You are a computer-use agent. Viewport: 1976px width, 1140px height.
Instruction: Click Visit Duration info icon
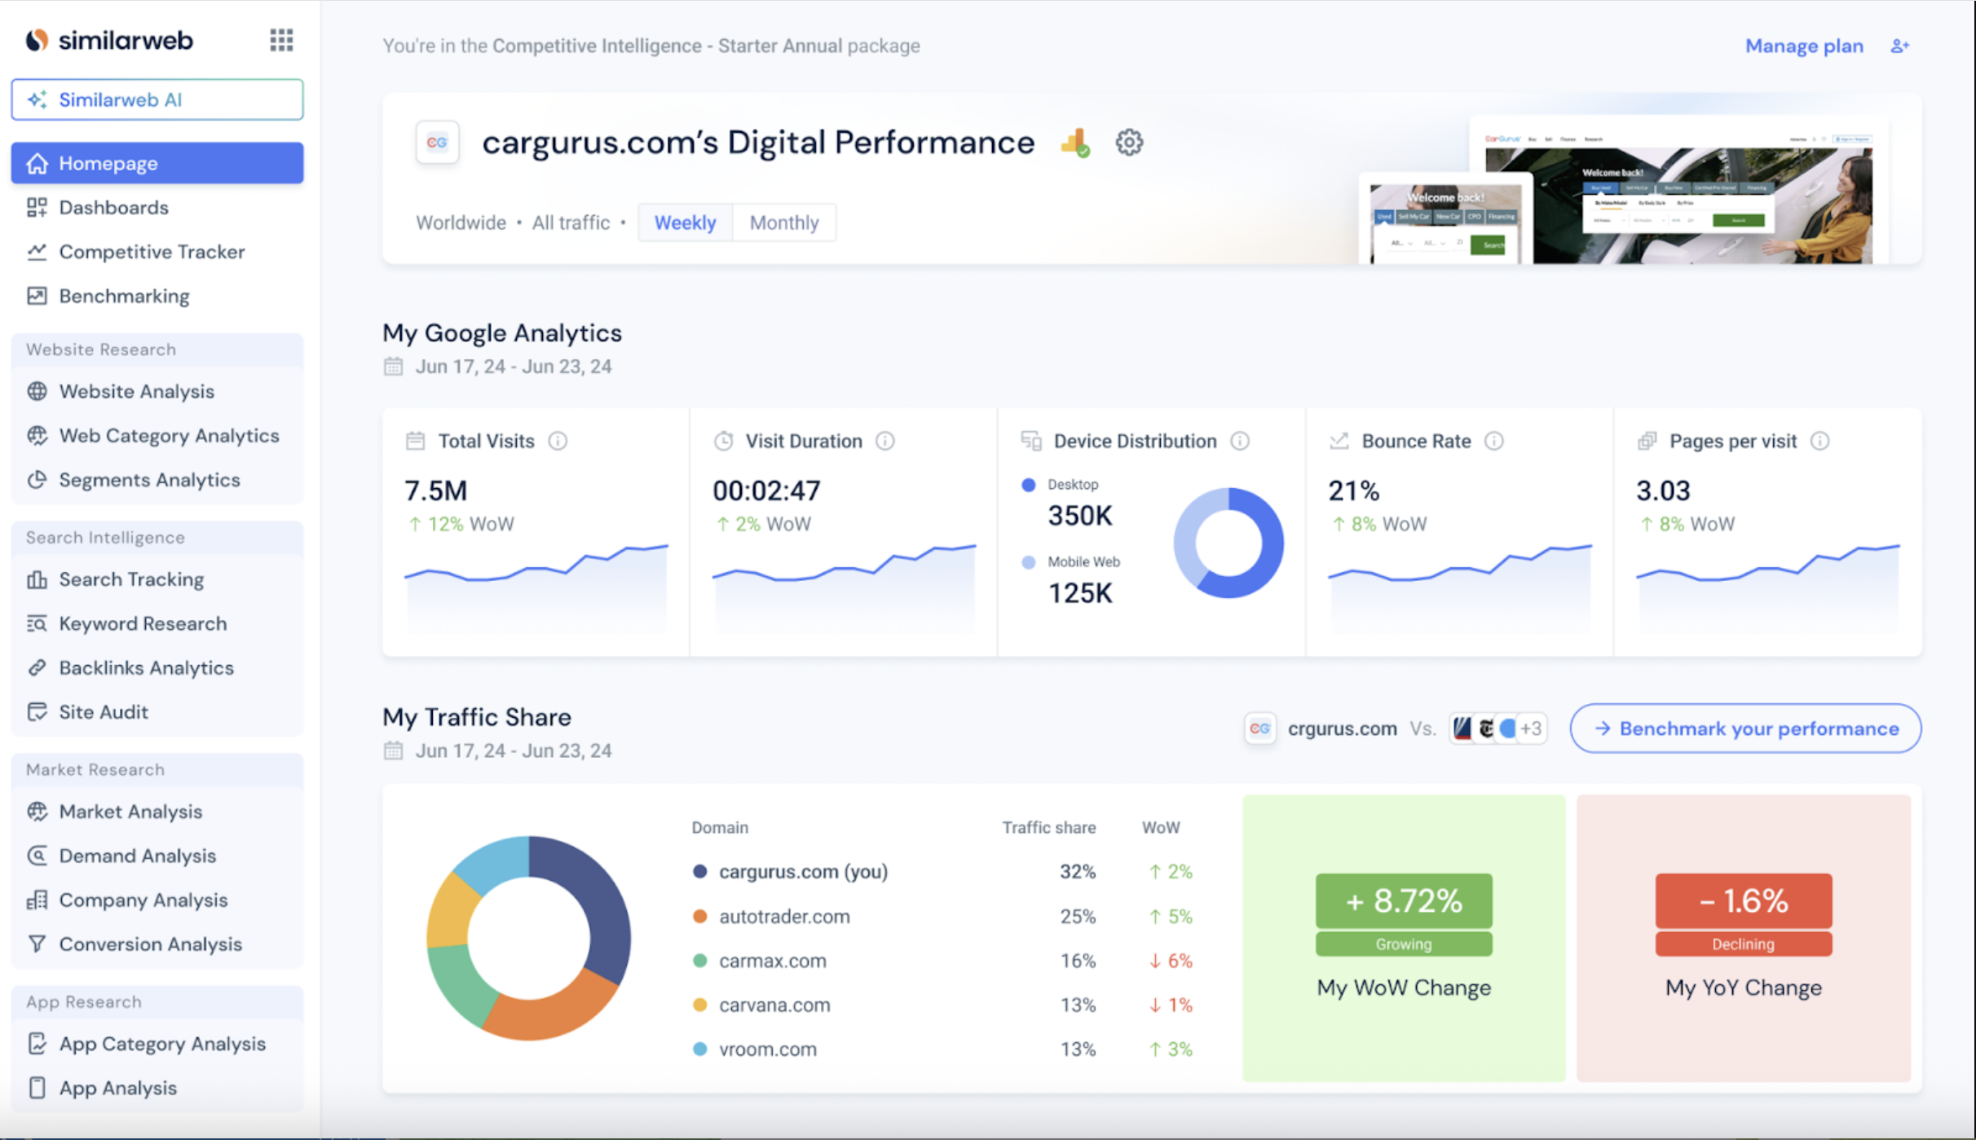[885, 441]
